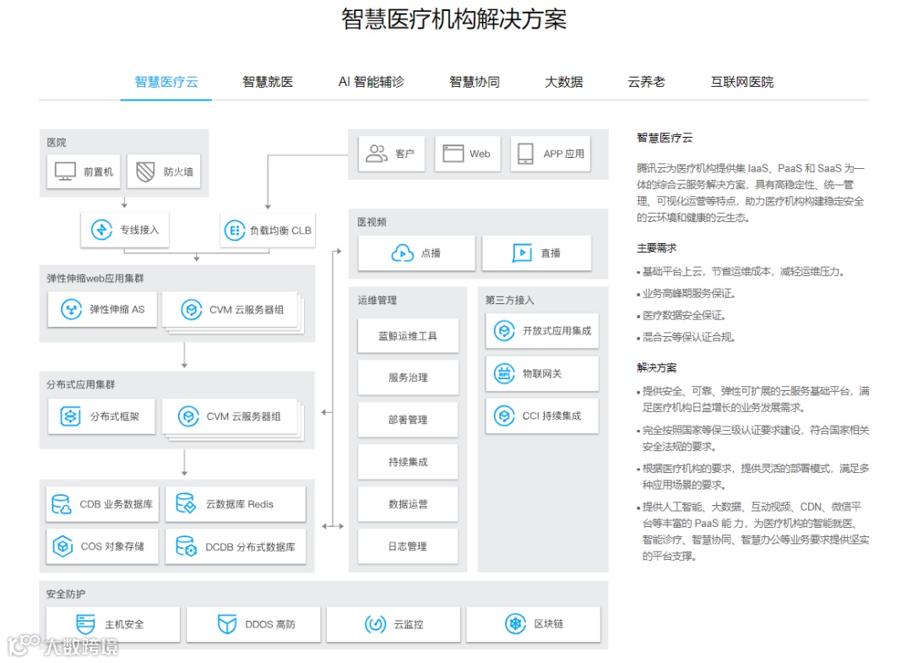This screenshot has width=912, height=663.
Task: Go to the 大数据 tab
Action: (563, 82)
